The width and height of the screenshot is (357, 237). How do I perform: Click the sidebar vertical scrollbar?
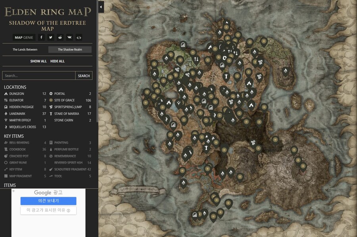[x=98, y=61]
